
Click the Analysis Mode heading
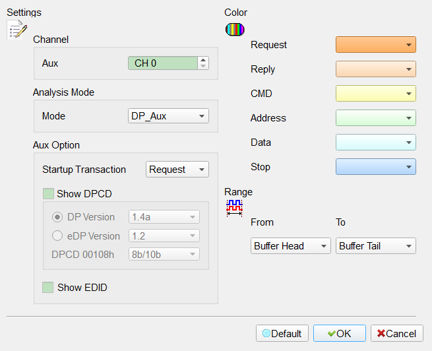(63, 92)
